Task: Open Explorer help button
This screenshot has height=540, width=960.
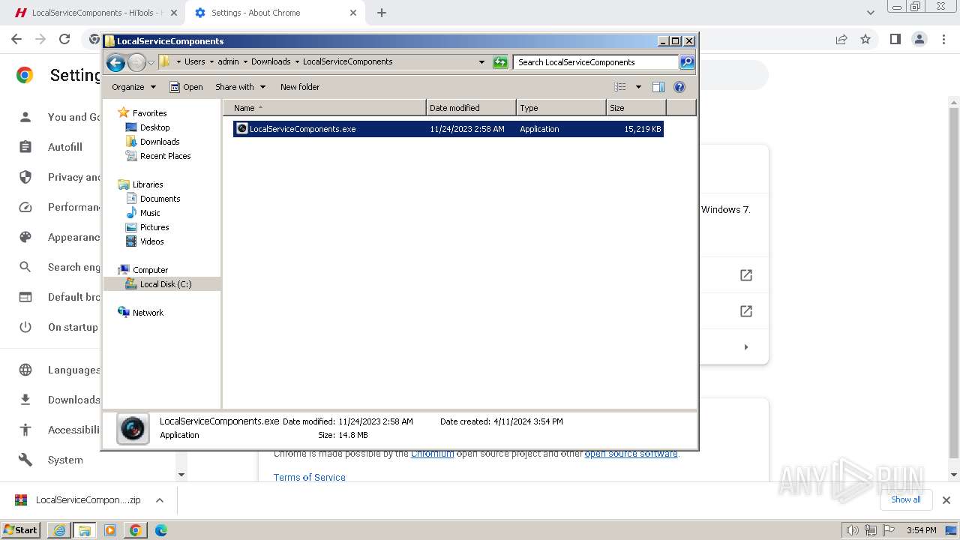Action: [x=679, y=87]
